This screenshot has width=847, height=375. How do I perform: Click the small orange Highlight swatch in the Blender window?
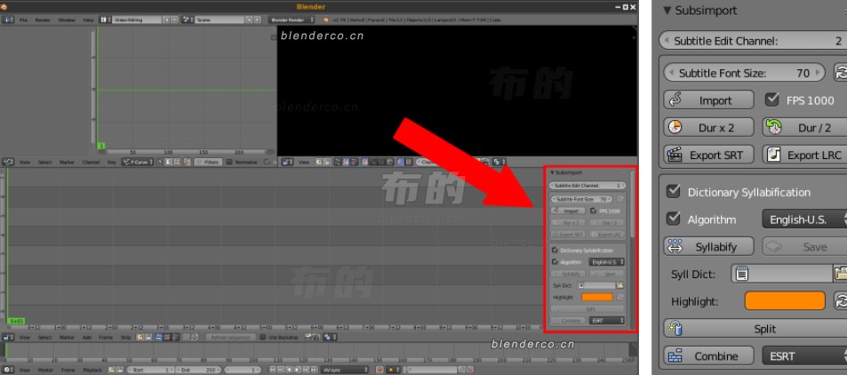click(597, 297)
